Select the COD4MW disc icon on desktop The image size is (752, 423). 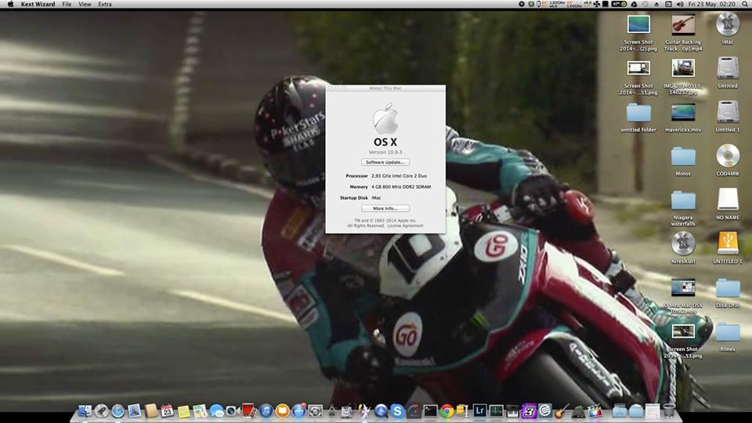pyautogui.click(x=727, y=156)
